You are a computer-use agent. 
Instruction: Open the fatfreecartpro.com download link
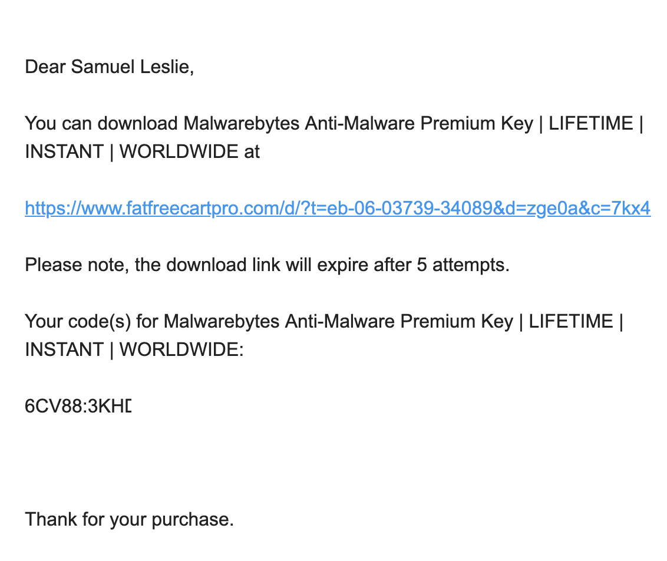click(337, 209)
